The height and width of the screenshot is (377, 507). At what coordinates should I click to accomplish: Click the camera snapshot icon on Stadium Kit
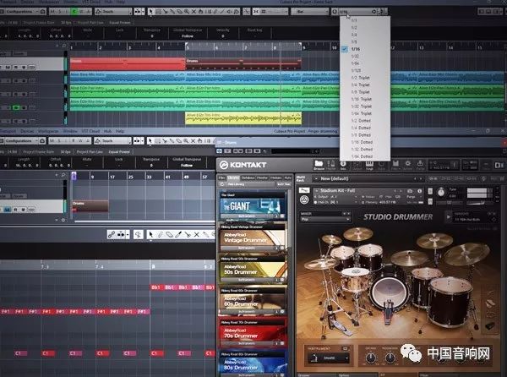click(410, 191)
